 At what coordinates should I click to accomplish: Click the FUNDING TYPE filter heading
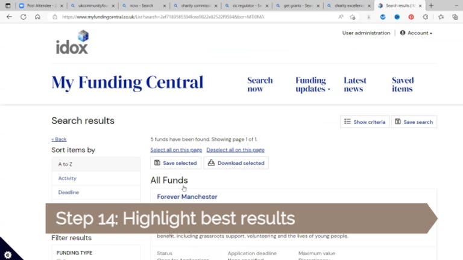(x=74, y=253)
